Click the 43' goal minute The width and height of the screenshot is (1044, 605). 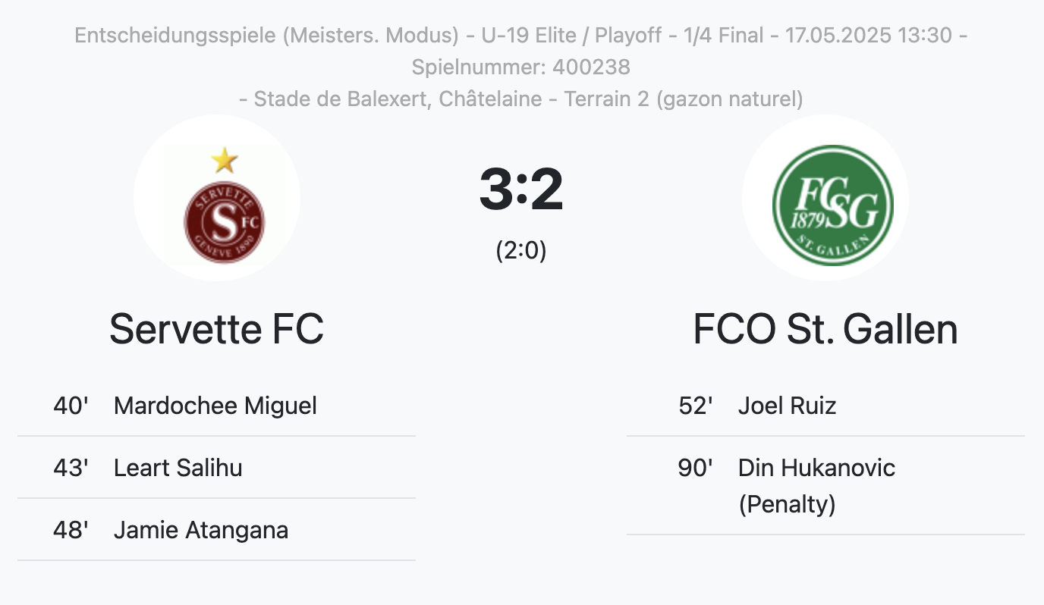pos(71,468)
